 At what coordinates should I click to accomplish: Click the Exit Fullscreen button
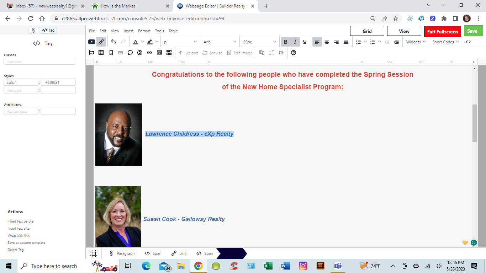pos(443,31)
